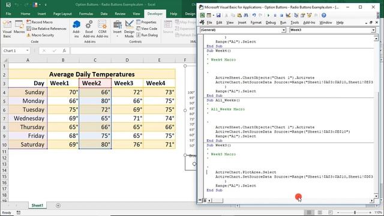Open the VBA Run menu

283,23
